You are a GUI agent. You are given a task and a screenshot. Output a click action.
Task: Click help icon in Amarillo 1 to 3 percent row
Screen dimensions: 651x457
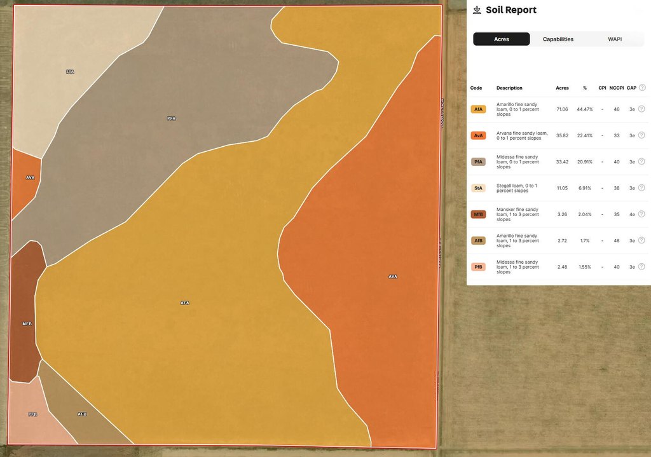point(641,241)
